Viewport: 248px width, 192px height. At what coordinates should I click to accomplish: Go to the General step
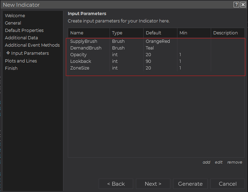click(x=13, y=23)
